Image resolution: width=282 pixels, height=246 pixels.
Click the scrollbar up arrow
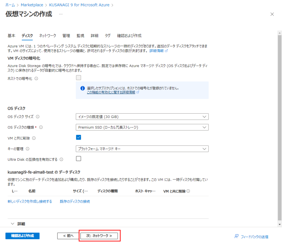pyautogui.click(x=280, y=33)
